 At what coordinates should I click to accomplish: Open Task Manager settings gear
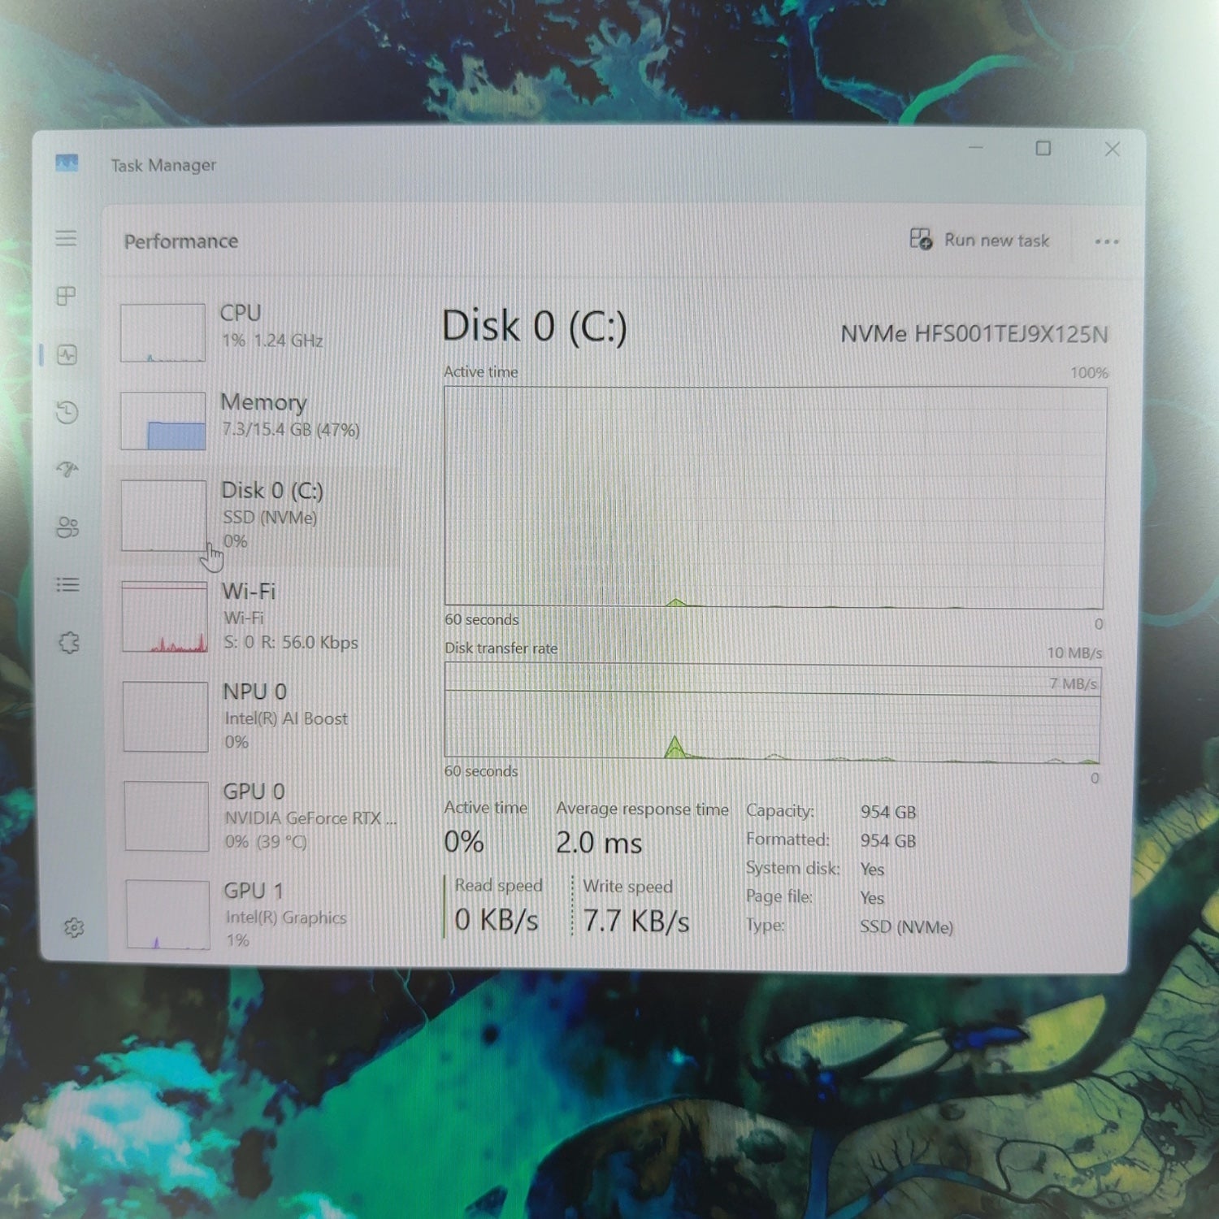pos(74,927)
